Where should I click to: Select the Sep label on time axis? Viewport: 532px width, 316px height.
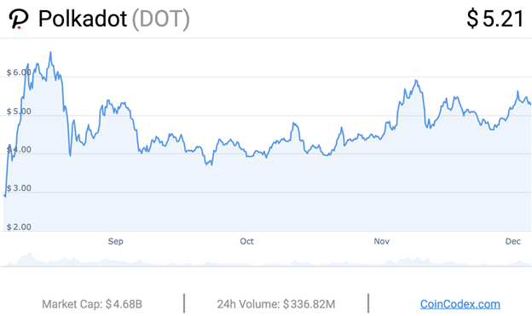pyautogui.click(x=115, y=241)
